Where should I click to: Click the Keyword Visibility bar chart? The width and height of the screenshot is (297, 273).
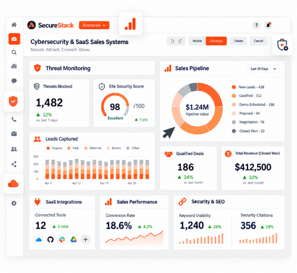coord(201,239)
